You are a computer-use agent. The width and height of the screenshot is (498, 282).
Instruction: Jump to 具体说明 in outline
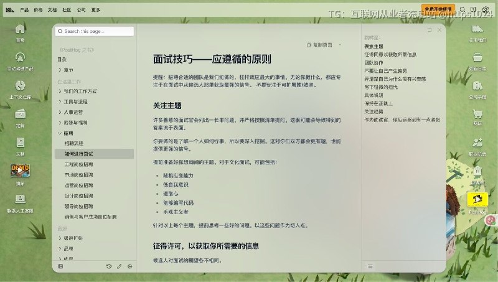click(x=374, y=95)
